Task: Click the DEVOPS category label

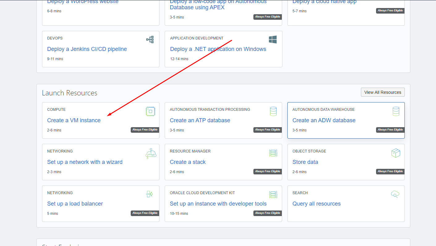Action: pyautogui.click(x=55, y=38)
